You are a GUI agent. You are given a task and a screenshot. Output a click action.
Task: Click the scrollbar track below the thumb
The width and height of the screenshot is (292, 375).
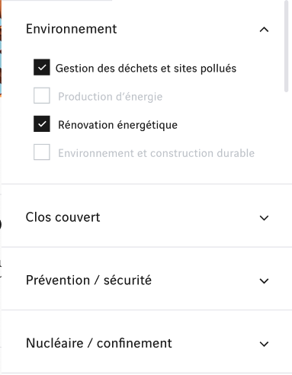point(287,229)
